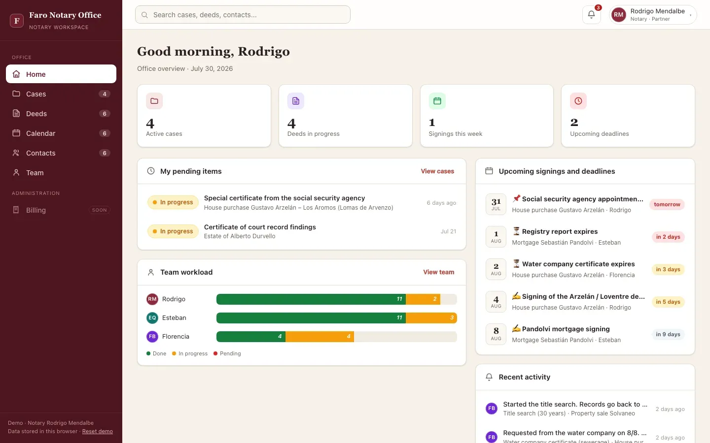Click the RM avatar in the top bar

point(619,15)
